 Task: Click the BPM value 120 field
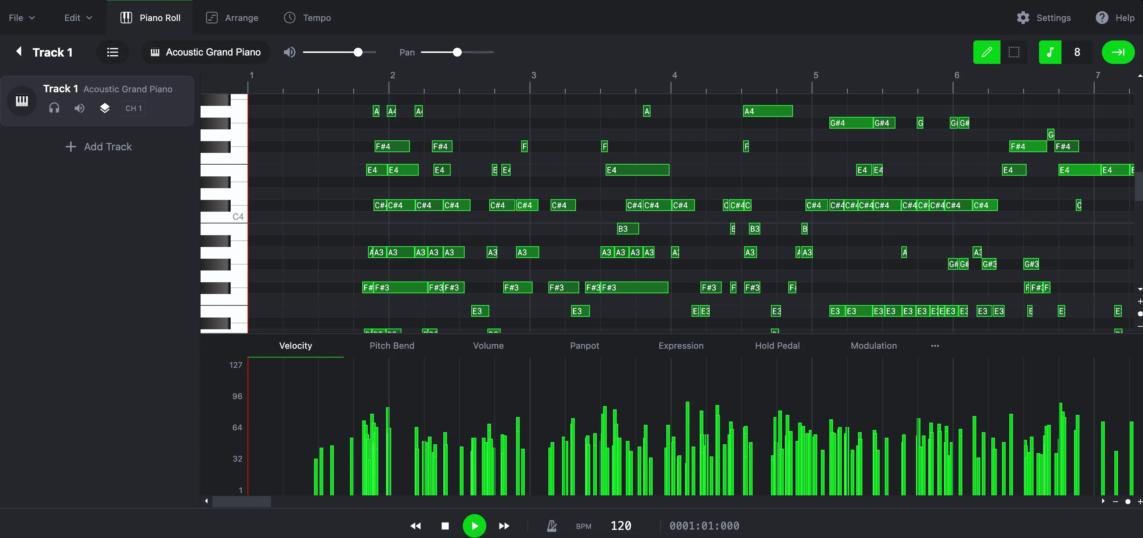[621, 526]
